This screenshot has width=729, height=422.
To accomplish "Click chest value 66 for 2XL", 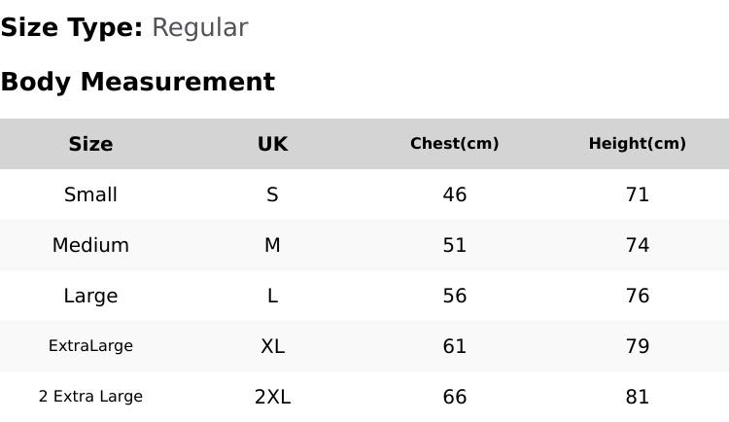I will point(455,397).
